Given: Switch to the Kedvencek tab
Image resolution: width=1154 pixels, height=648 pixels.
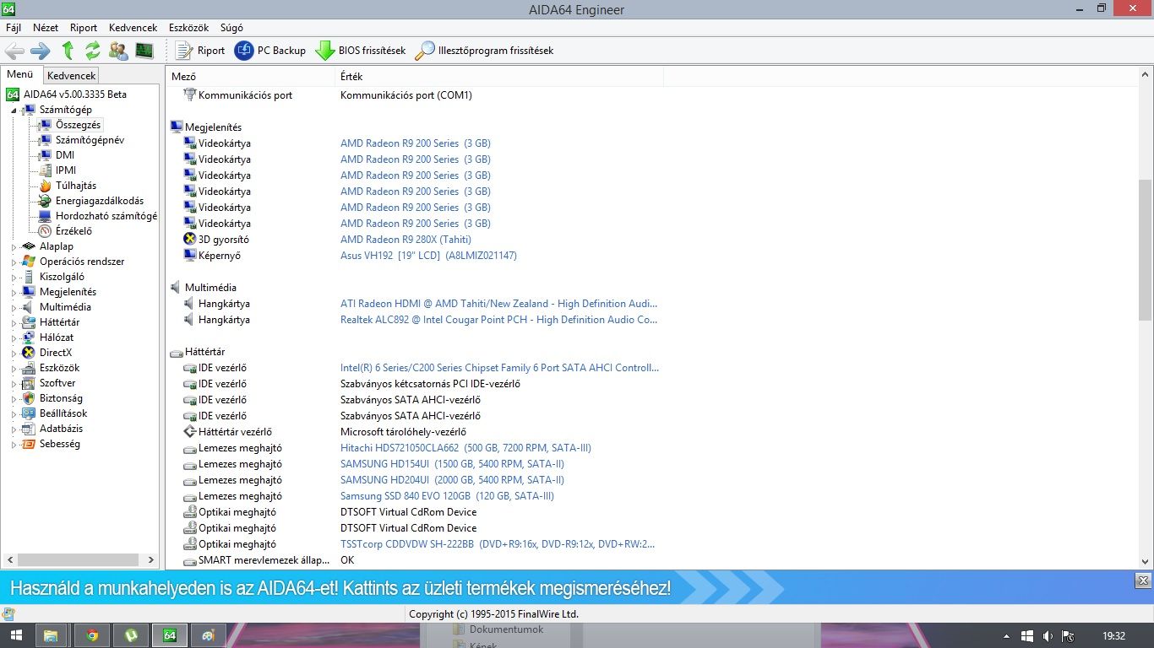Looking at the screenshot, I should coord(71,75).
